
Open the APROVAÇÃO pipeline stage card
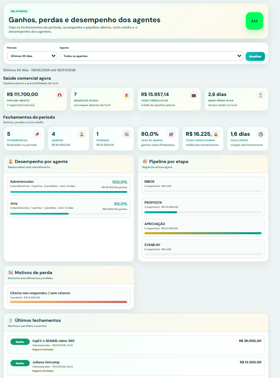click(203, 228)
